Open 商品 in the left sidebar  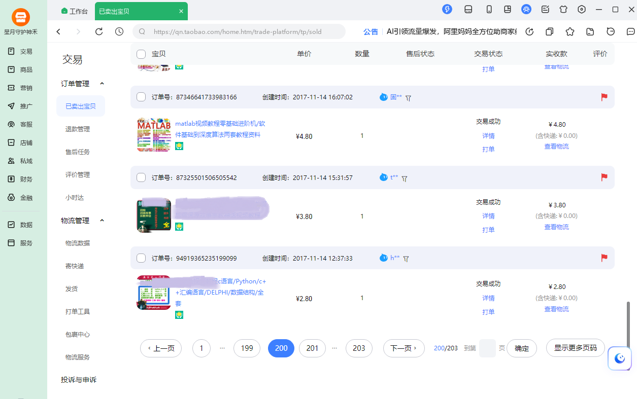(20, 69)
